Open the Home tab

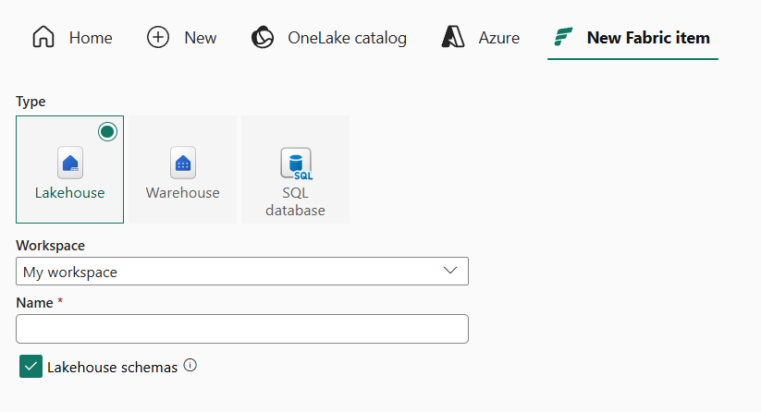tap(72, 38)
